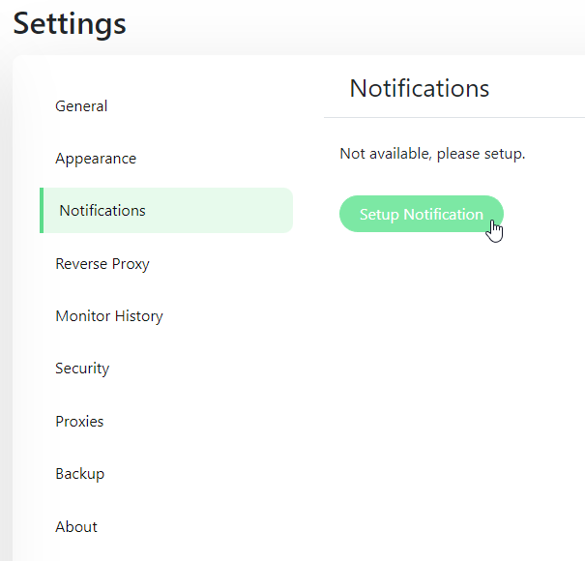Screen dimensions: 585x561
Task: Click the Settings page title
Action: [x=70, y=23]
